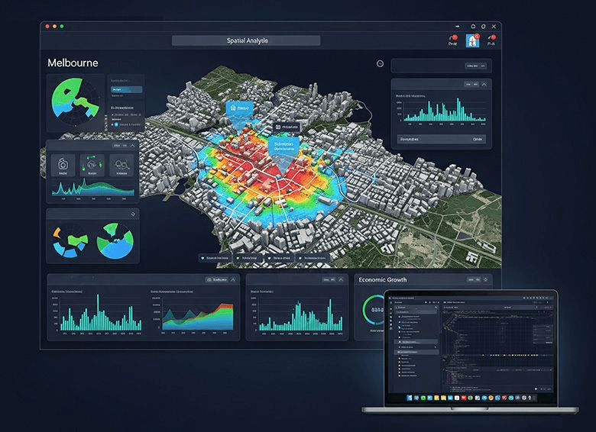Click the clock circle icon above the map

coord(380,64)
